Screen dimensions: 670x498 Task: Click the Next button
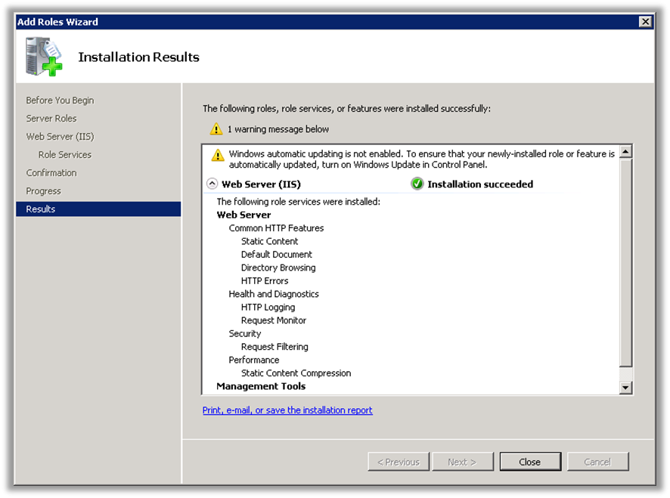(463, 461)
